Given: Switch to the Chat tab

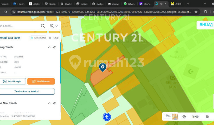Looking at the screenshot, I should [66, 4].
